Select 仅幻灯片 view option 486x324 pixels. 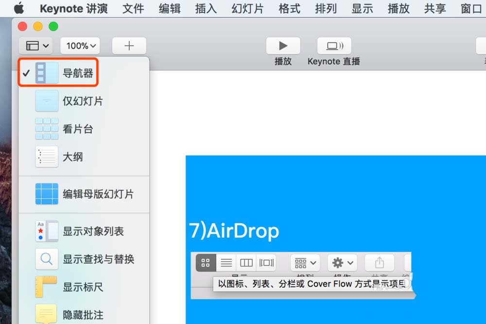click(84, 101)
